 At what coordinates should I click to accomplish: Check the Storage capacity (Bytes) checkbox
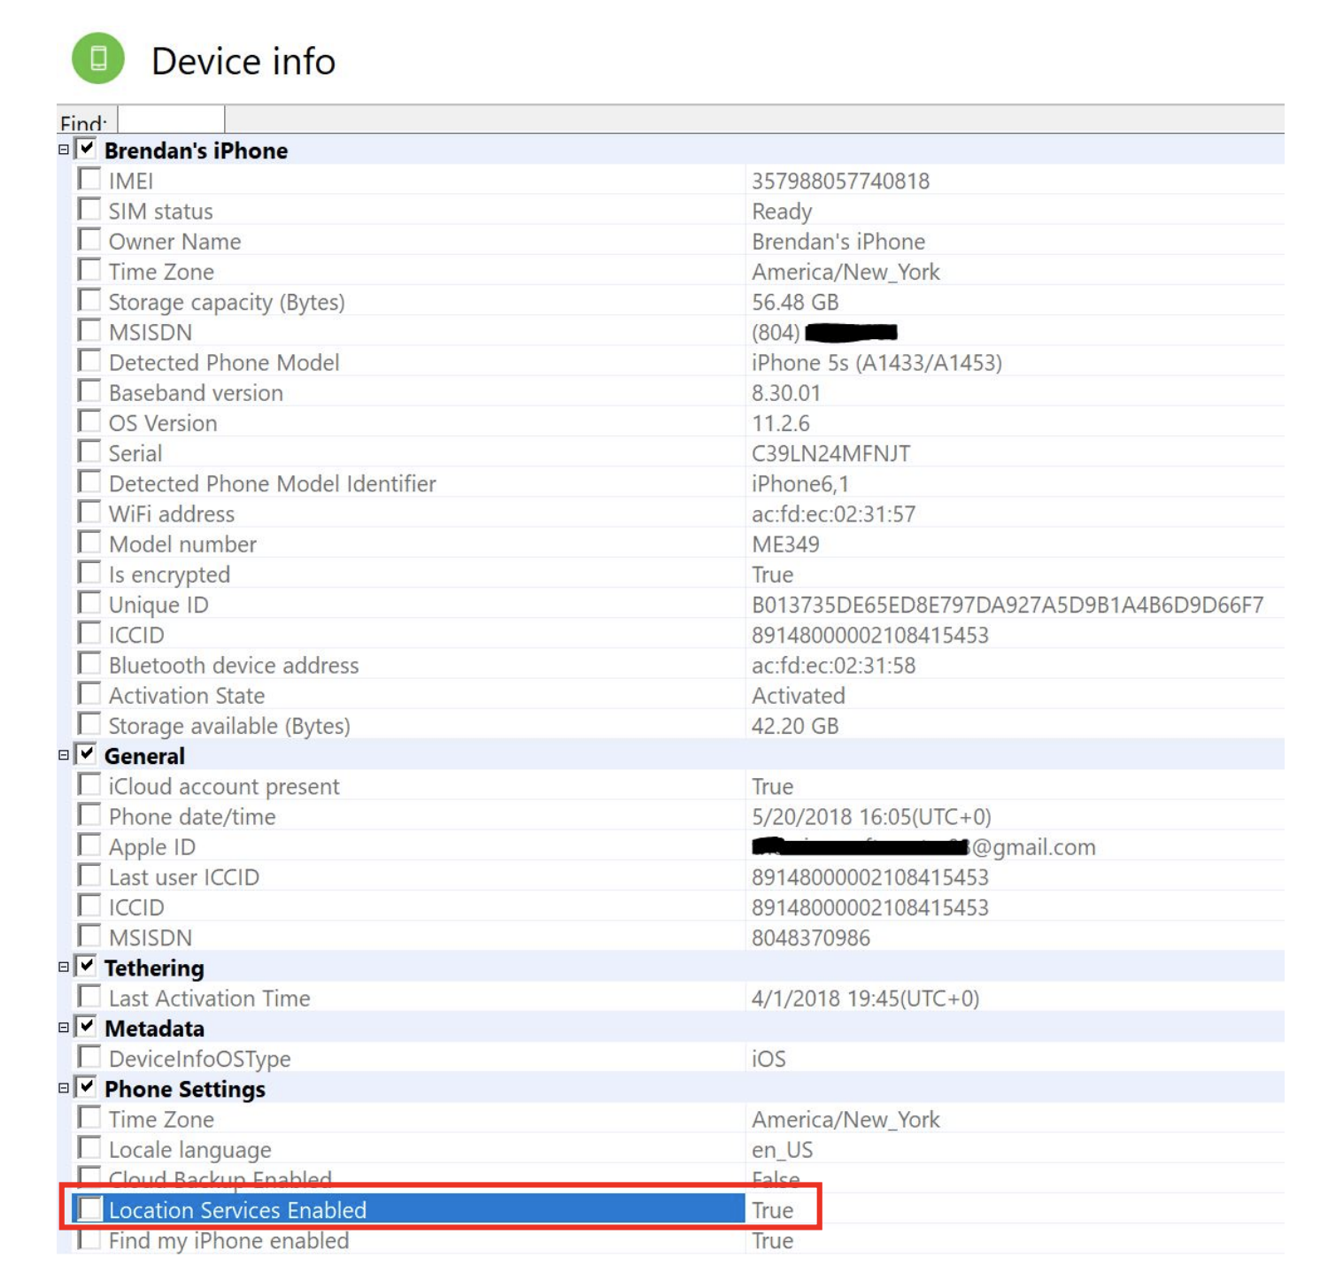pos(89,300)
